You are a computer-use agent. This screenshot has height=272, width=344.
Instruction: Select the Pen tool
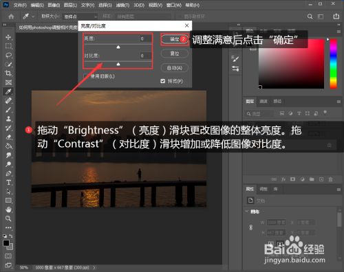pyautogui.click(x=8, y=173)
